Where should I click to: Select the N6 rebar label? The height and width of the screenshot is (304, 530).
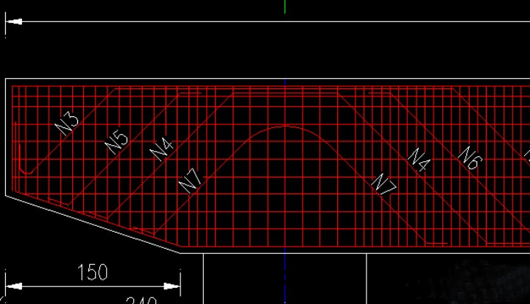tap(468, 158)
